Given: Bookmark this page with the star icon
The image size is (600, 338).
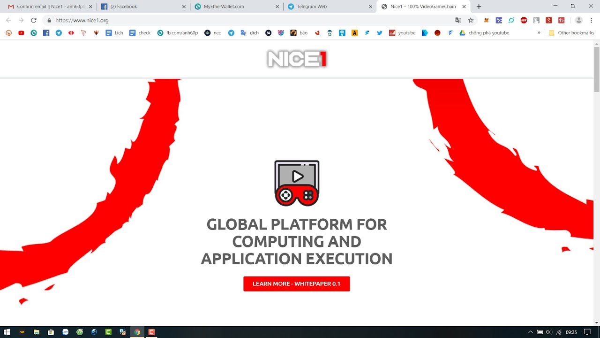Looking at the screenshot, I should [471, 20].
